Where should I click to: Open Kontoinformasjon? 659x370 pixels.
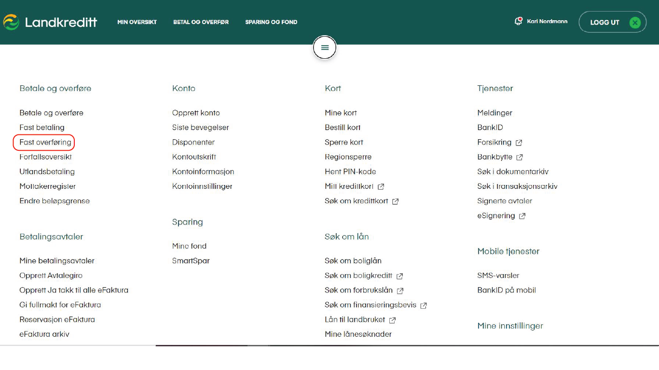tap(203, 172)
